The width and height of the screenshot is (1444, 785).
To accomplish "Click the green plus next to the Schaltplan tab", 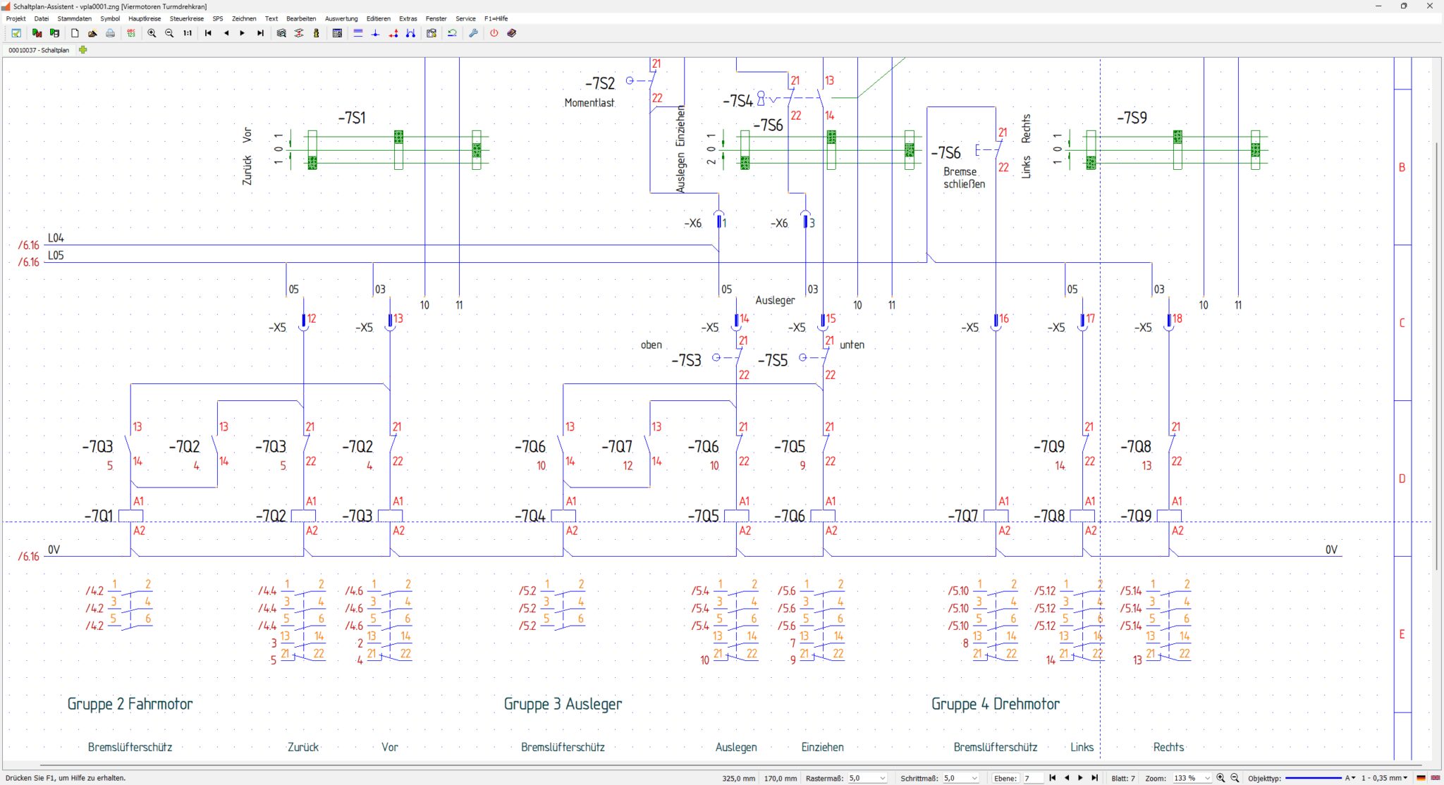I will 83,50.
